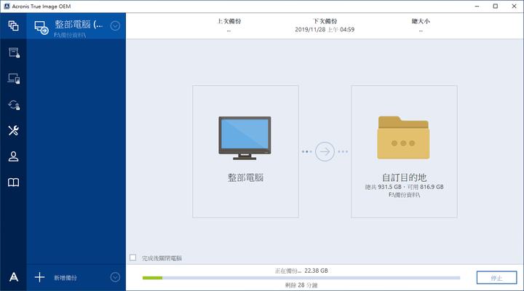
Task: Open the locked device section icon
Action: pyautogui.click(x=14, y=79)
